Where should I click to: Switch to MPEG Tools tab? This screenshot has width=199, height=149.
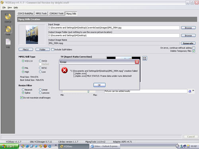41,14
